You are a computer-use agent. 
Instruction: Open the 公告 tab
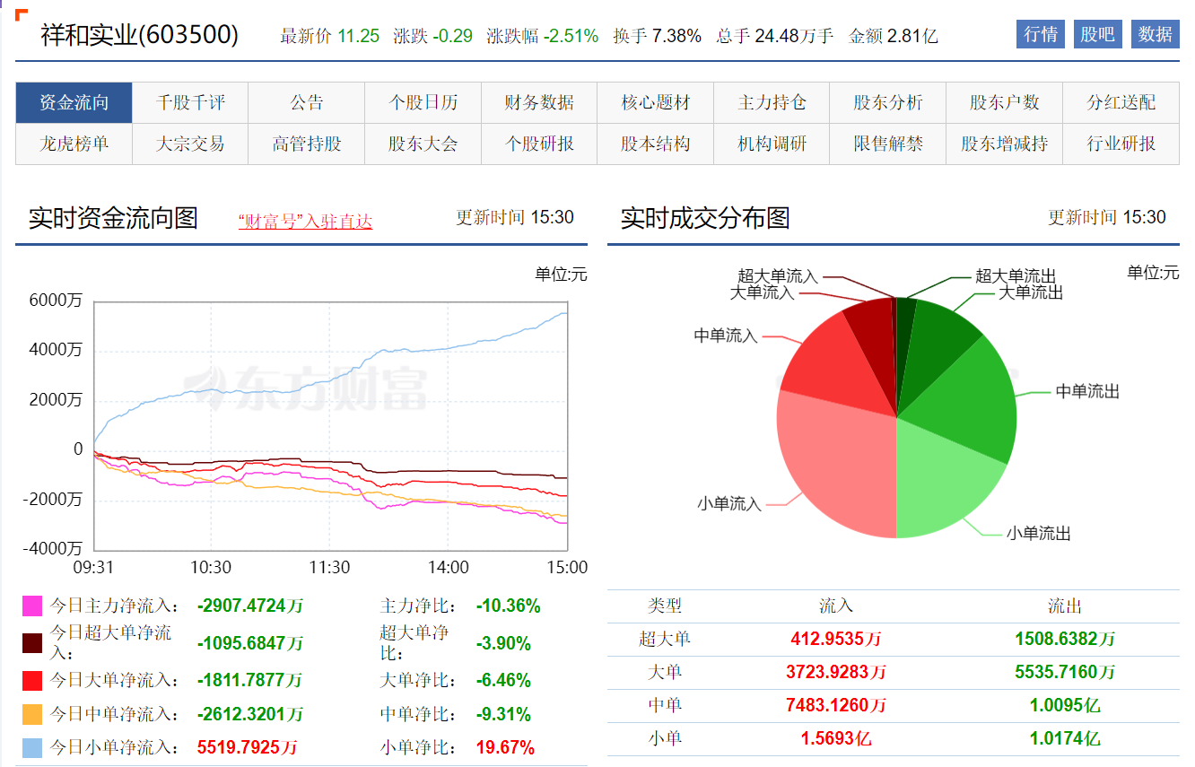pos(307,102)
